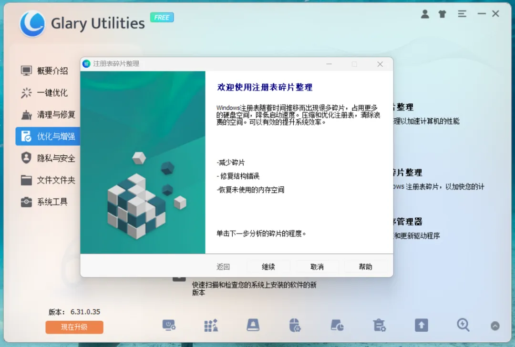Switch to 一键优化 section

click(48, 92)
